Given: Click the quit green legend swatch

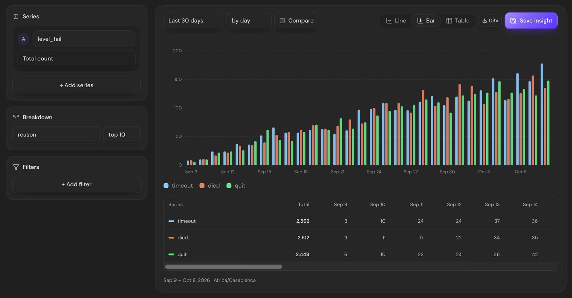Looking at the screenshot, I should [x=229, y=185].
